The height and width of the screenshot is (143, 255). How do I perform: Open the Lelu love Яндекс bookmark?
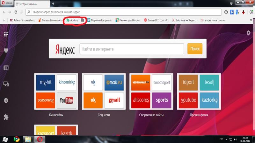(x=185, y=20)
